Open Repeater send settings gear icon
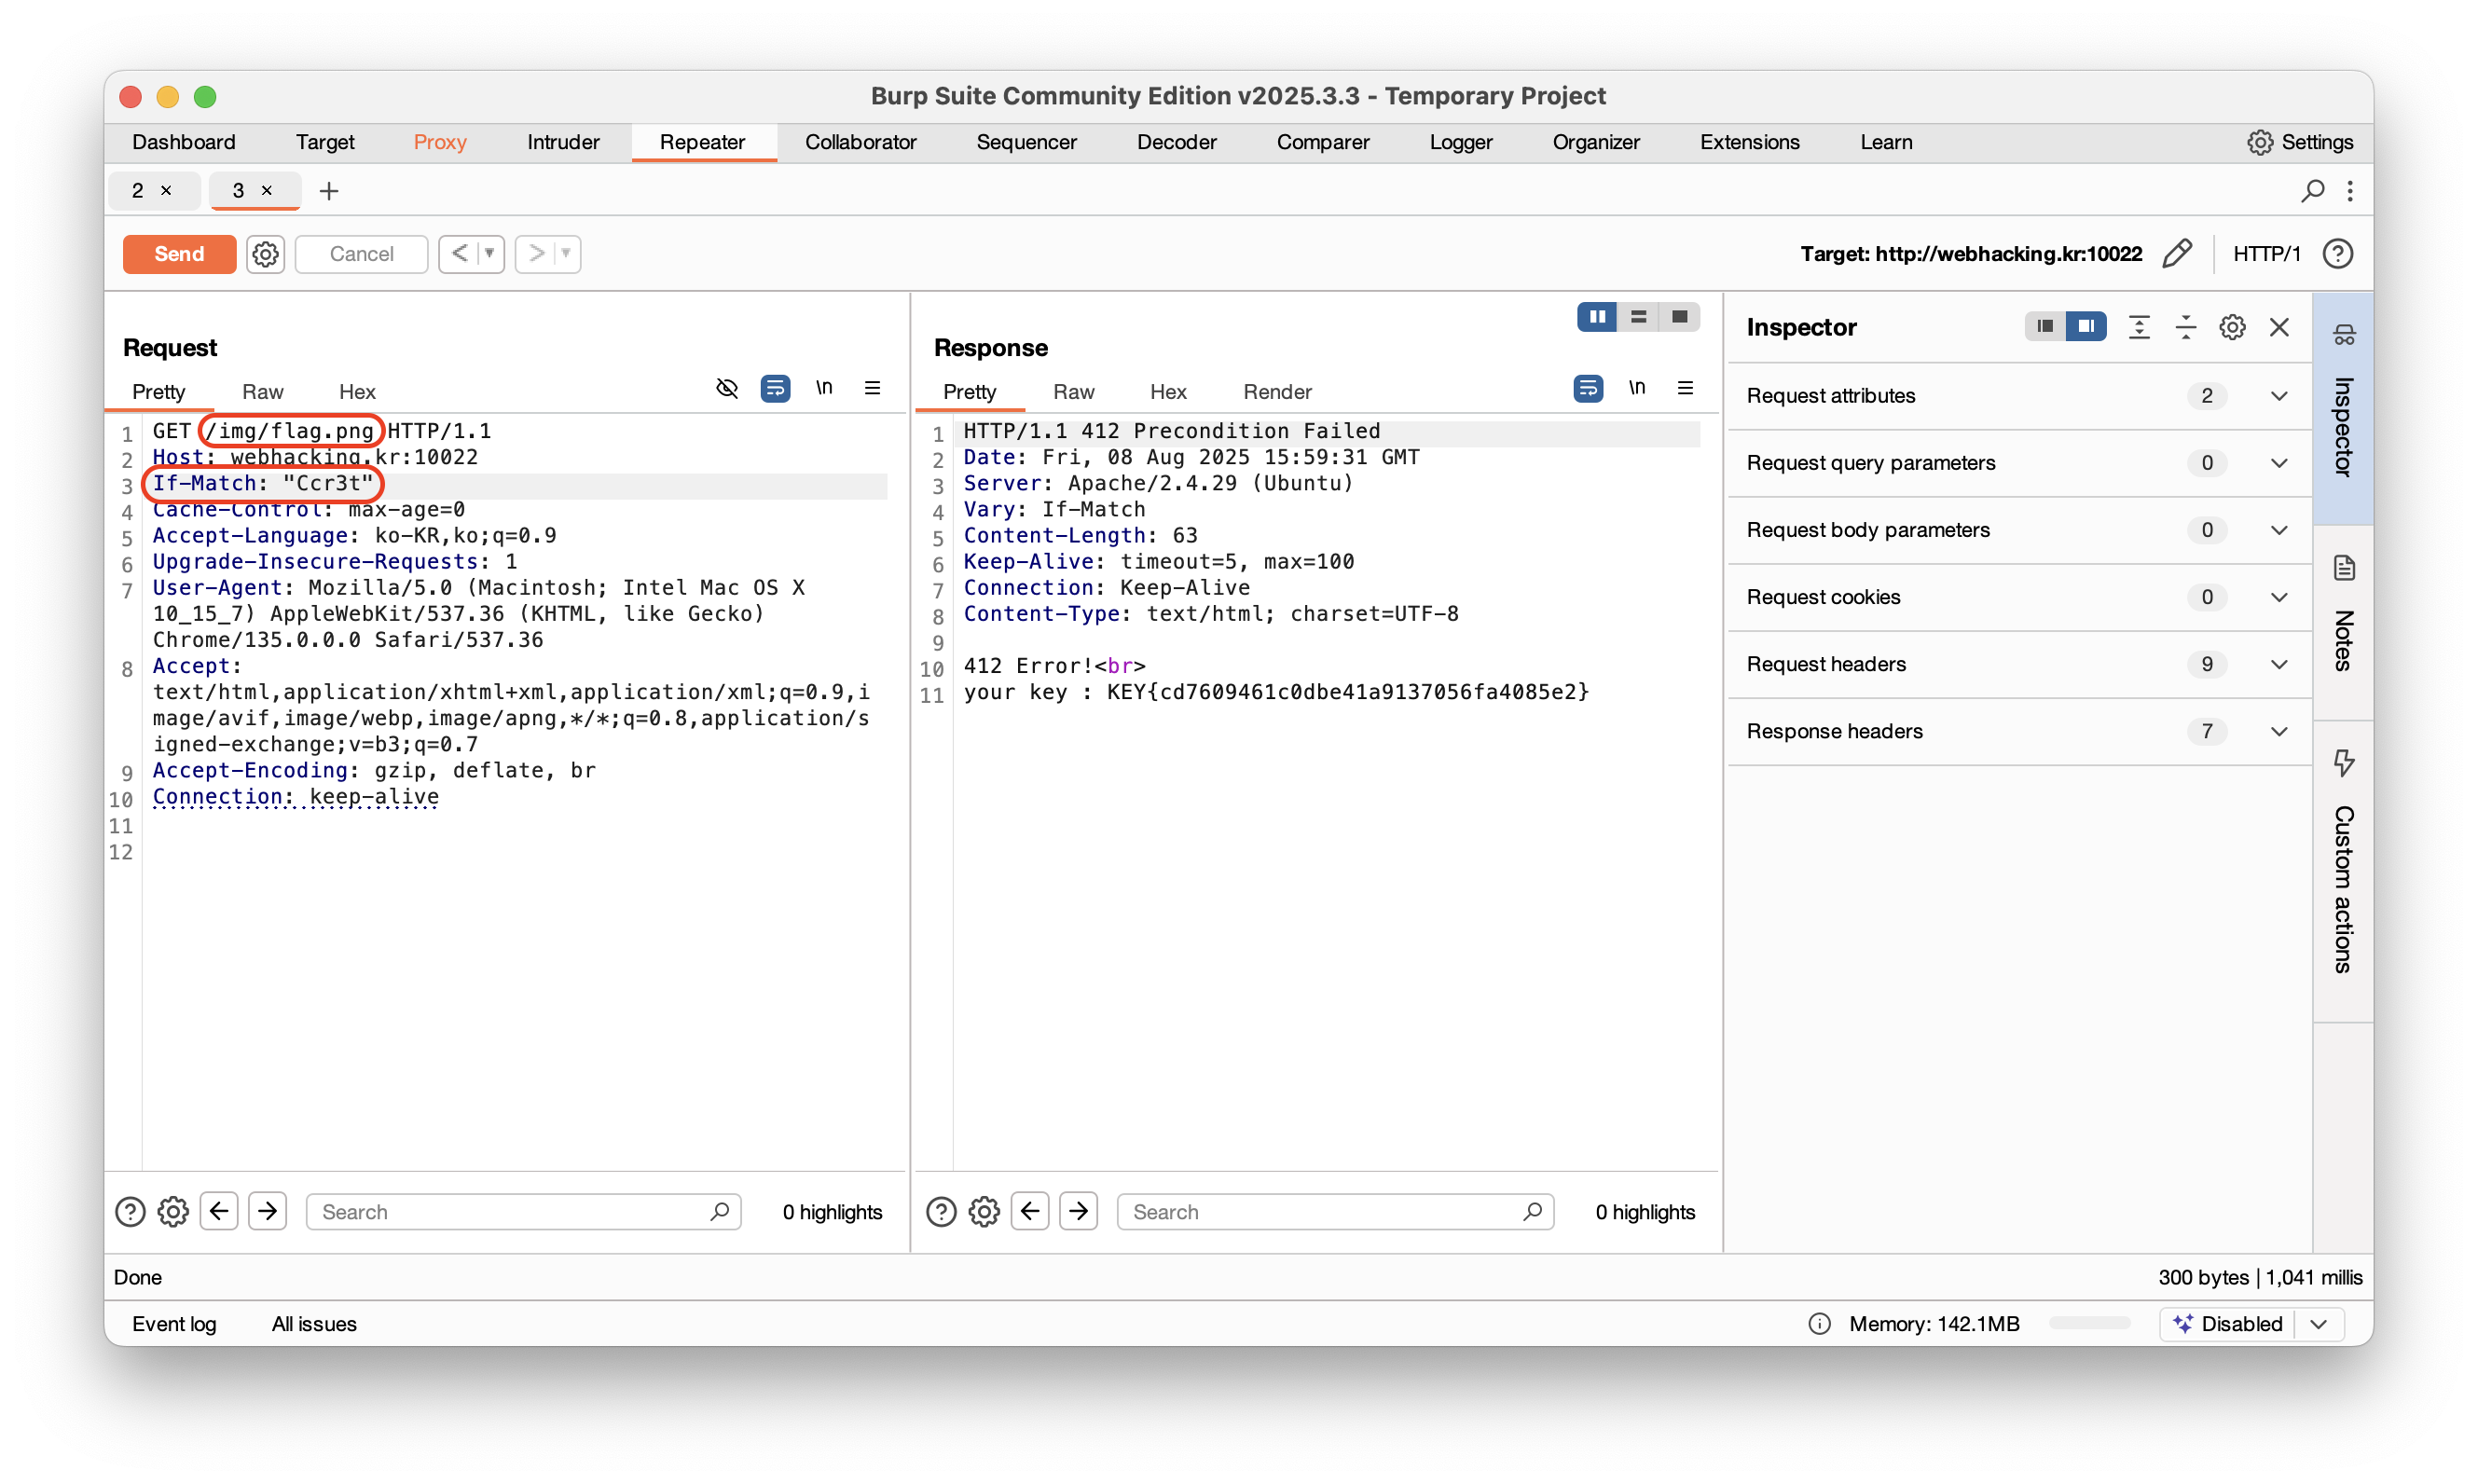The image size is (2478, 1484). point(265,254)
